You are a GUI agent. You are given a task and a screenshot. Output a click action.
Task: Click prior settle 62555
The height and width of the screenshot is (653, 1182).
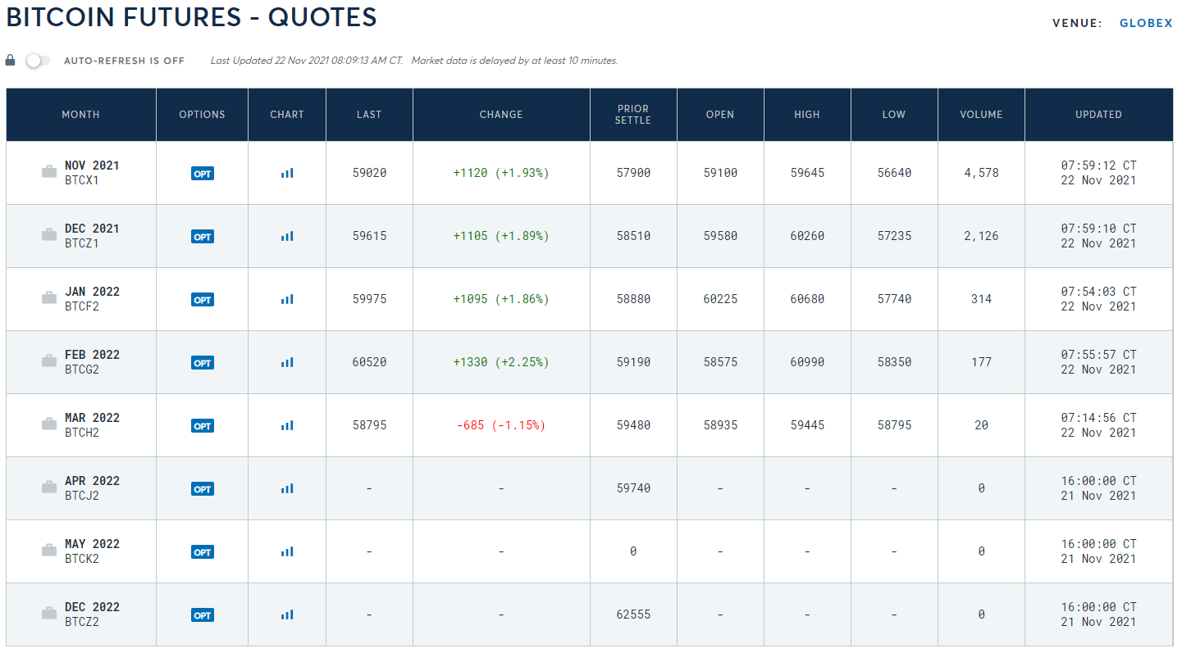[x=633, y=614]
